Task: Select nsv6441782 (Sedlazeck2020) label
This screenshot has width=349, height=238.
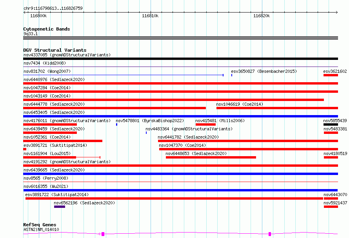Action: pos(188,137)
